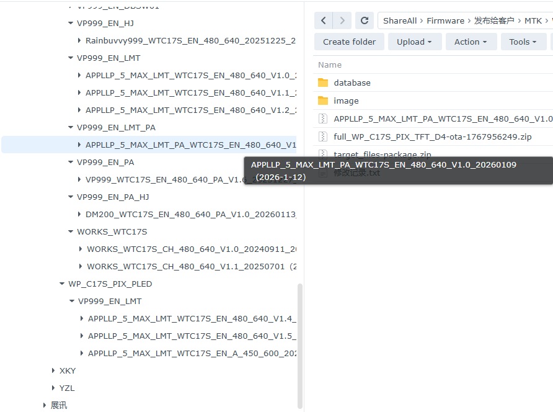Select DM200_WTC17S_EN_480_640_PA_V1.0 tree item

190,214
